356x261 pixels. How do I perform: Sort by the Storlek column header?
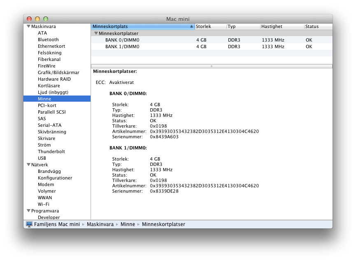click(x=210, y=26)
